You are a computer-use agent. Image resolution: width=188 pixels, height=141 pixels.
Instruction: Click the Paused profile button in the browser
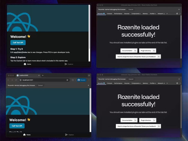tap(82, 80)
